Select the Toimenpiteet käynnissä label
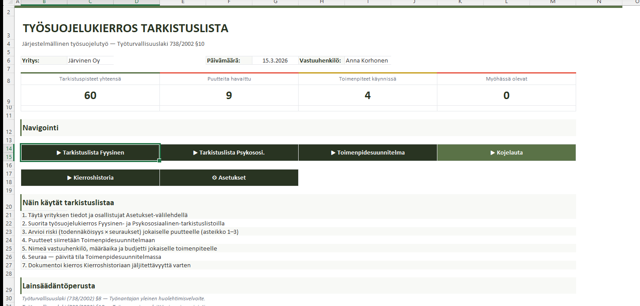Screen dimensions: 640x306 [368, 79]
